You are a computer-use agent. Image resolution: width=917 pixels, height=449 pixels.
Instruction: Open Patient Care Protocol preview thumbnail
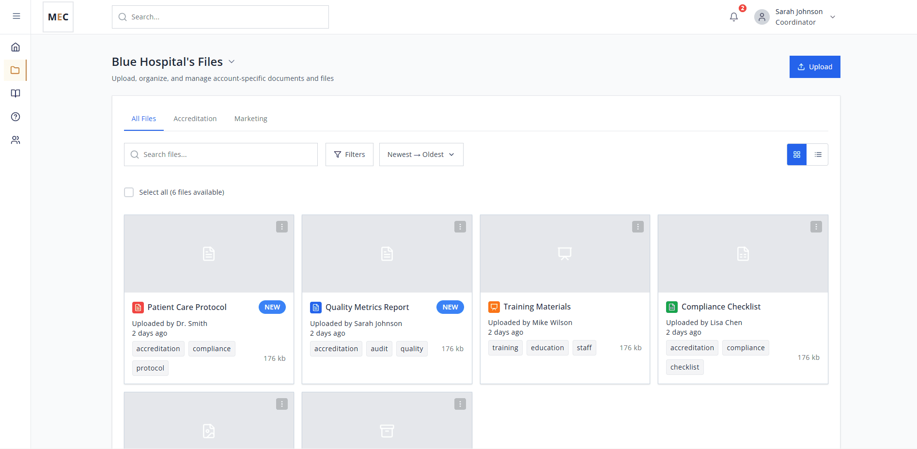point(209,254)
